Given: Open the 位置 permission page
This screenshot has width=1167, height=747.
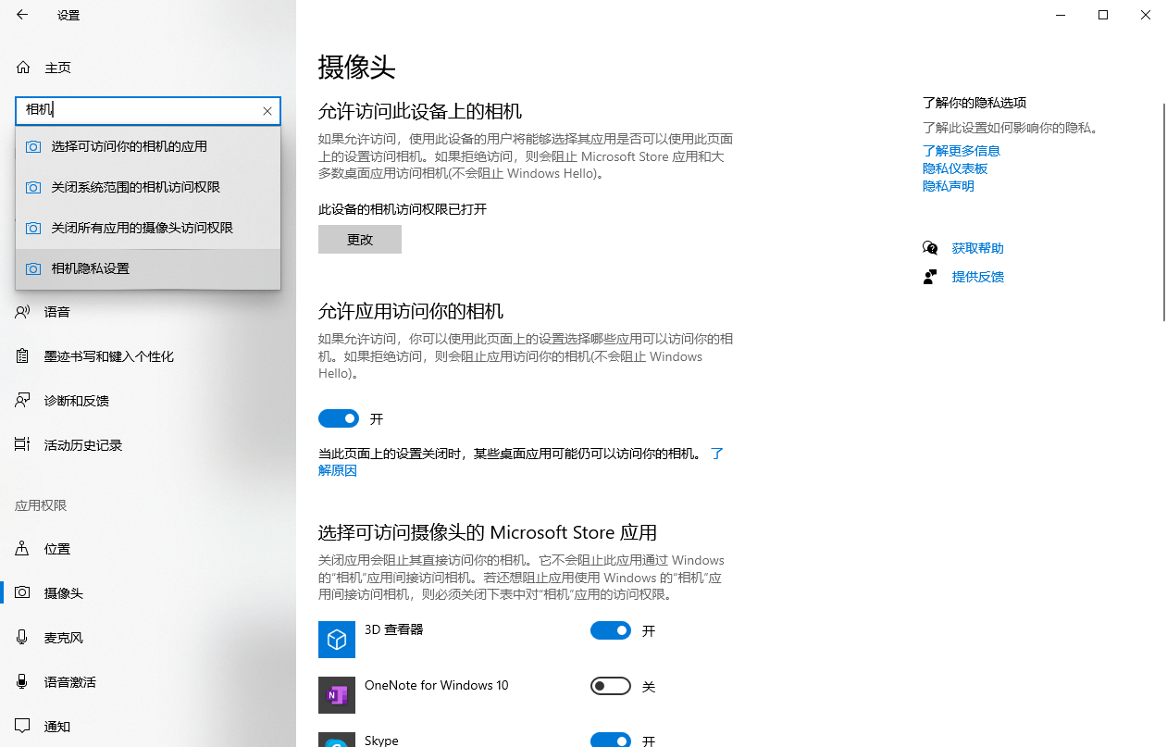Looking at the screenshot, I should 57,549.
